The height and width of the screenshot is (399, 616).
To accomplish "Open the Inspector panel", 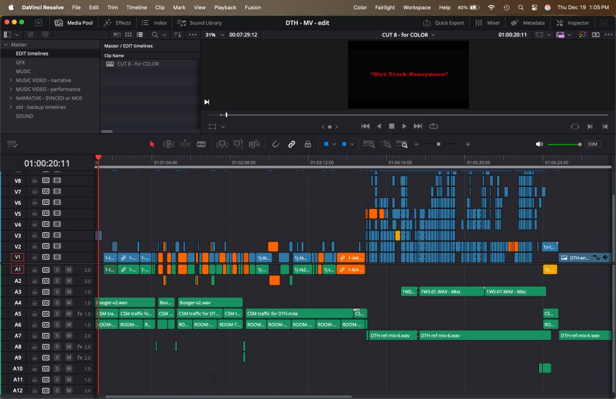I will coord(573,23).
